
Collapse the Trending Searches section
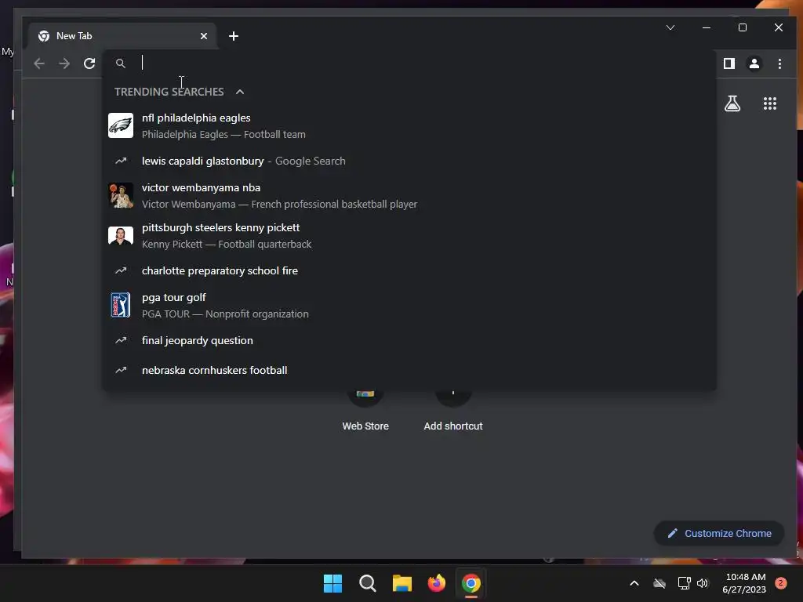point(240,92)
